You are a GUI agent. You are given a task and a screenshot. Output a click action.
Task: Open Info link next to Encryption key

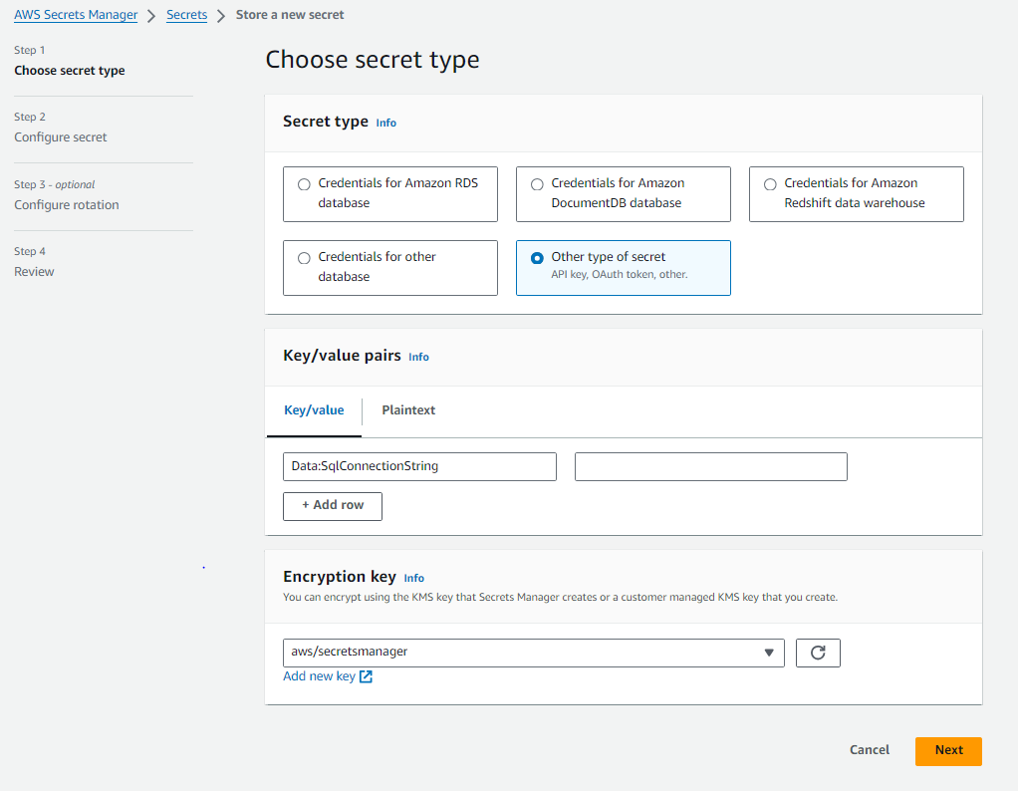(413, 578)
